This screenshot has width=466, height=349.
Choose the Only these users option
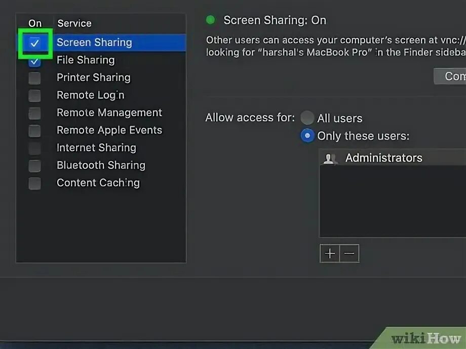pos(307,136)
